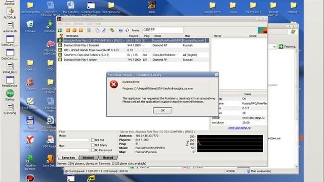
Task: Click the Переход button in the Explorer window
Action: coord(287,47)
